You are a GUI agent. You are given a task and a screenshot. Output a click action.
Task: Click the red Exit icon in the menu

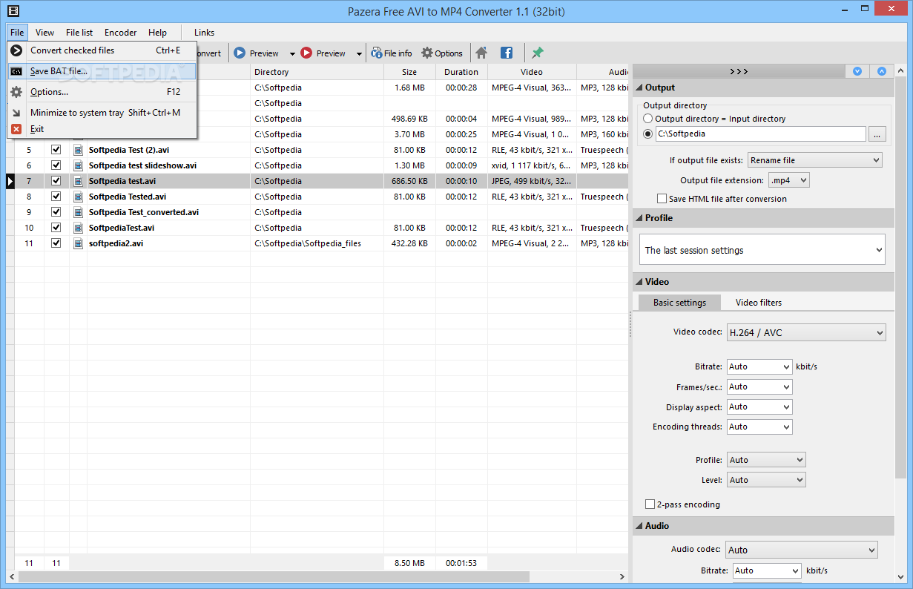16,129
